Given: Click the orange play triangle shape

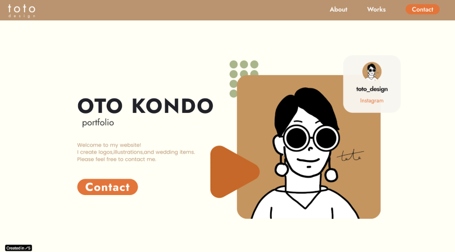Looking at the screenshot, I should pos(233,172).
